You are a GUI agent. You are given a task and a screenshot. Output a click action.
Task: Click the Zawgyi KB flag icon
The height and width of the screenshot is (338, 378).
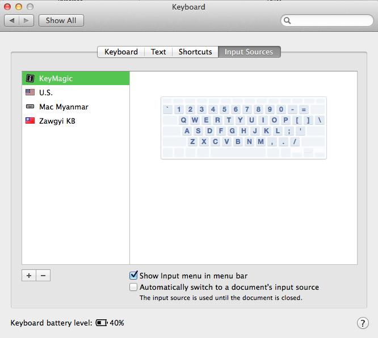coord(30,120)
